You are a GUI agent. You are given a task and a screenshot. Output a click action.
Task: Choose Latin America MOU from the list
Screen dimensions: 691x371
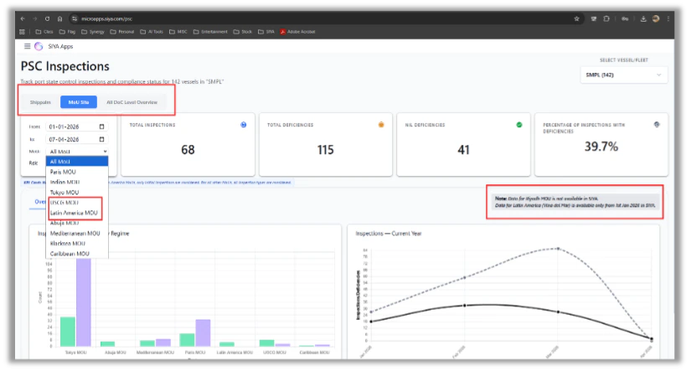coord(77,213)
